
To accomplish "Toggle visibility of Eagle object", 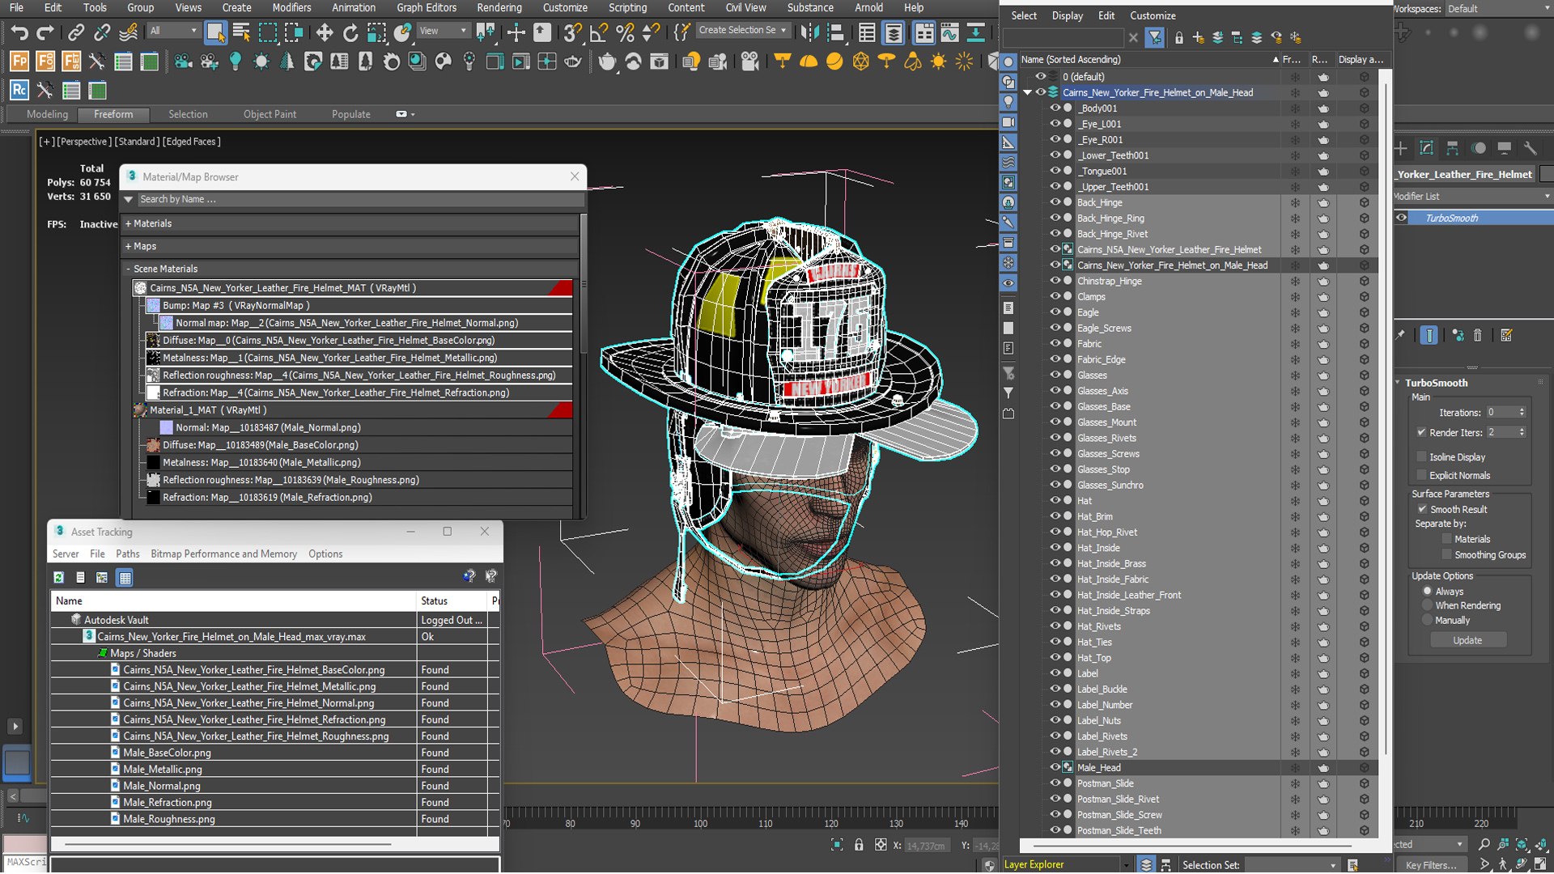I will pos(1055,312).
